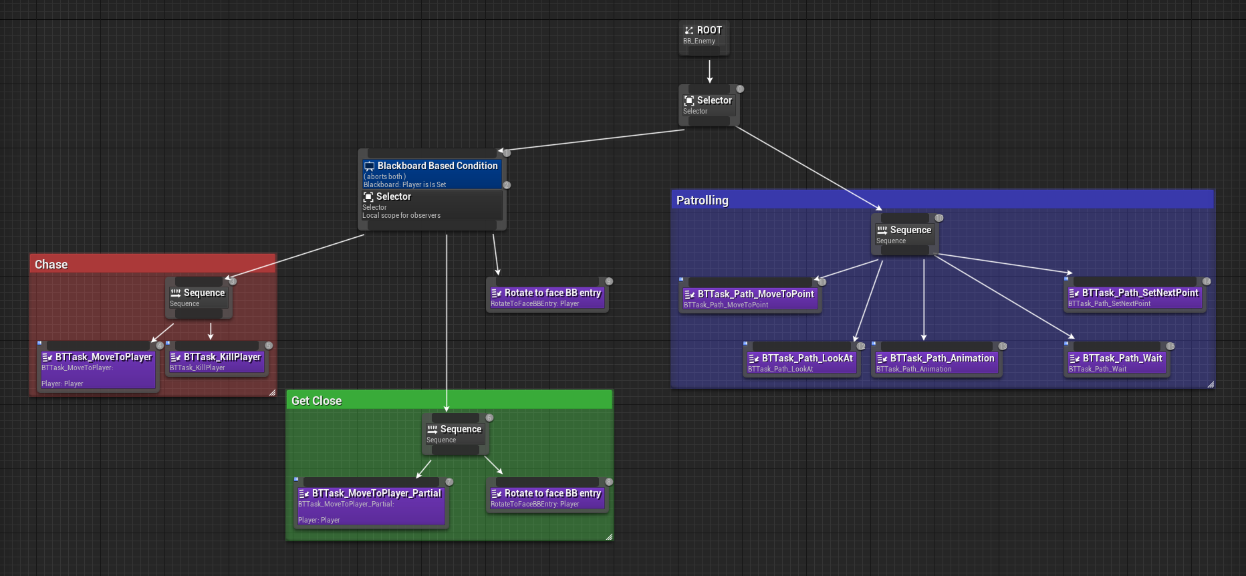Select the BTTask_Path_LookAt task node
Screen dimensions: 1246x576
801,363
